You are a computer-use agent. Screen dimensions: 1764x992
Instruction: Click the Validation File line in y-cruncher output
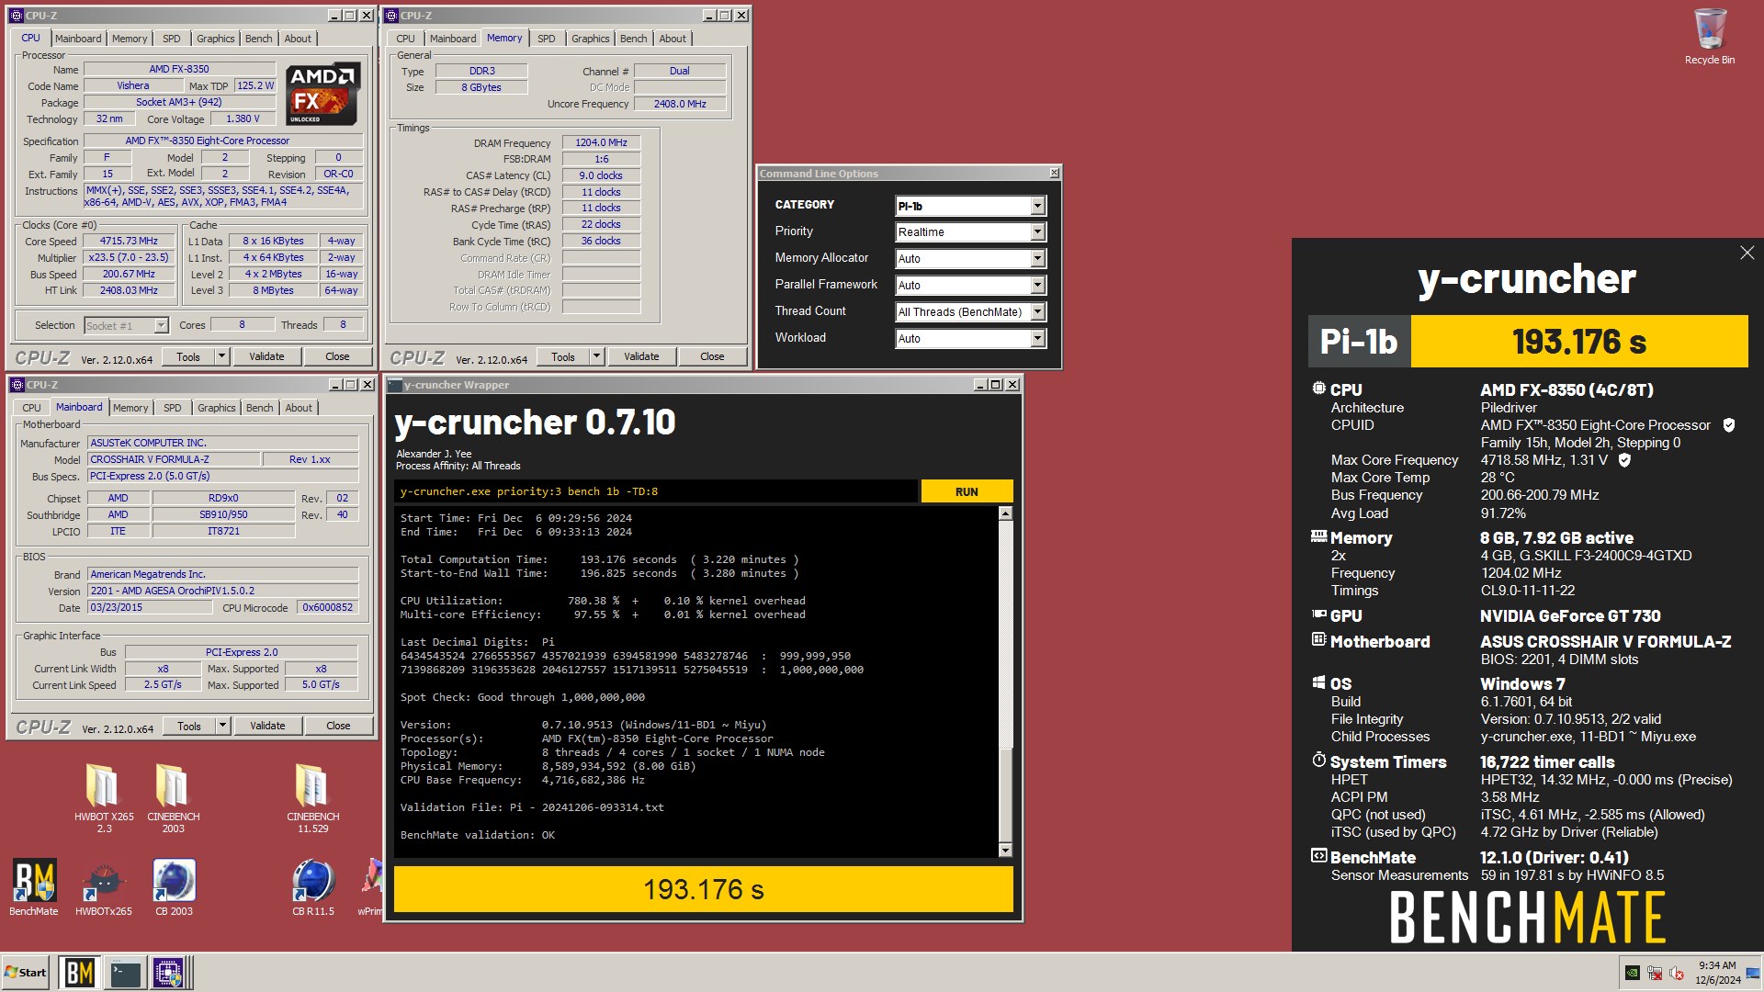(x=532, y=807)
